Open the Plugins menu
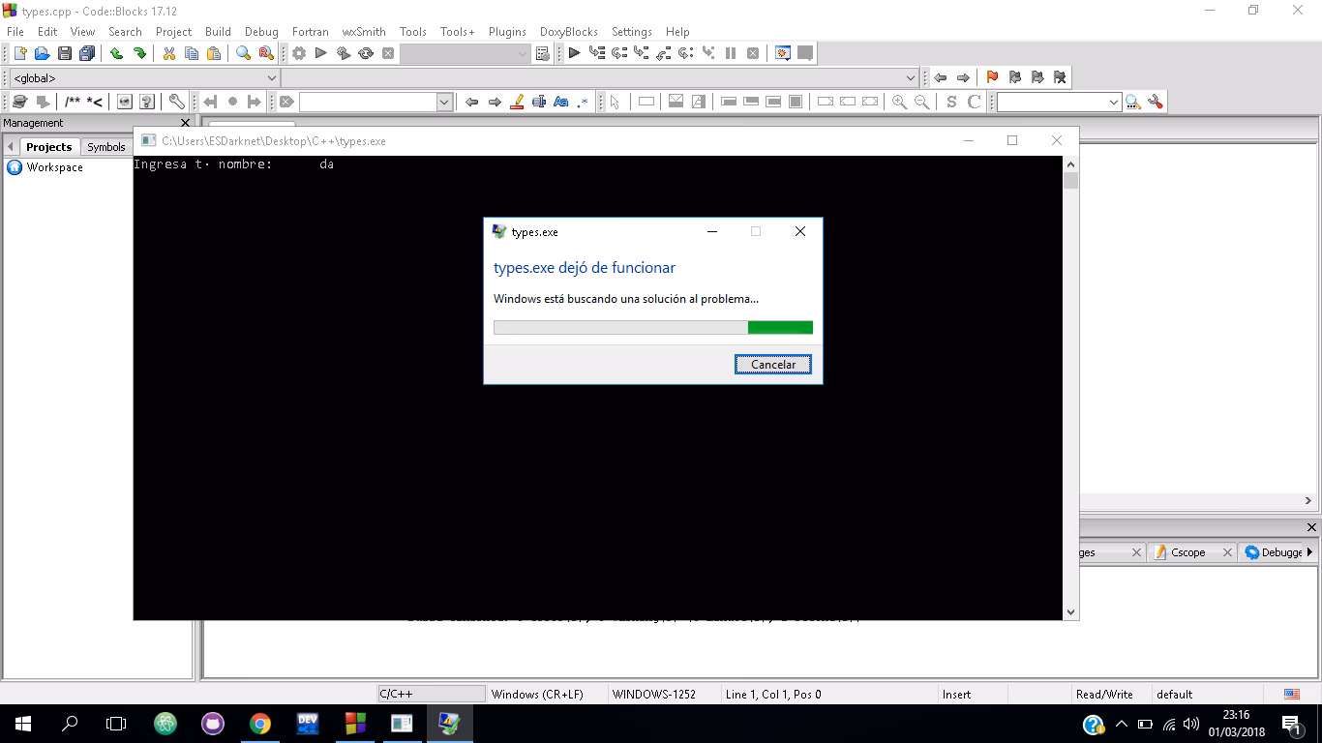This screenshot has width=1322, height=743. (507, 32)
